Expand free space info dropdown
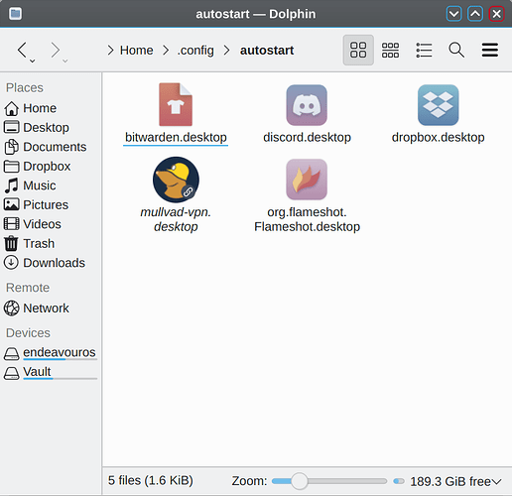 [496, 481]
